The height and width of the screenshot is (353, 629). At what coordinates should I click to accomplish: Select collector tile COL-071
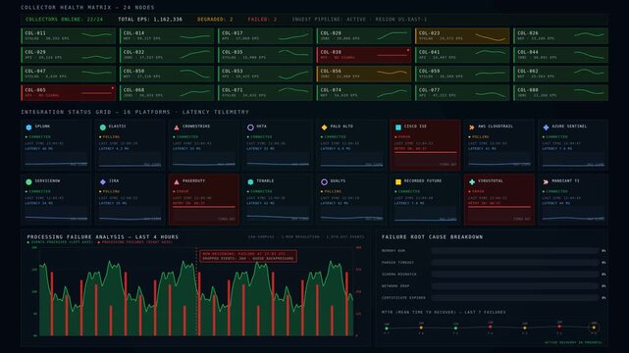265,92
